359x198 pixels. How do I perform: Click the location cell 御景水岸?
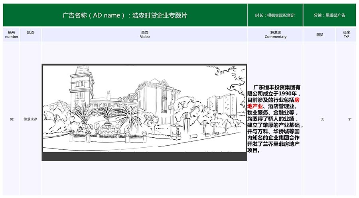30,119
